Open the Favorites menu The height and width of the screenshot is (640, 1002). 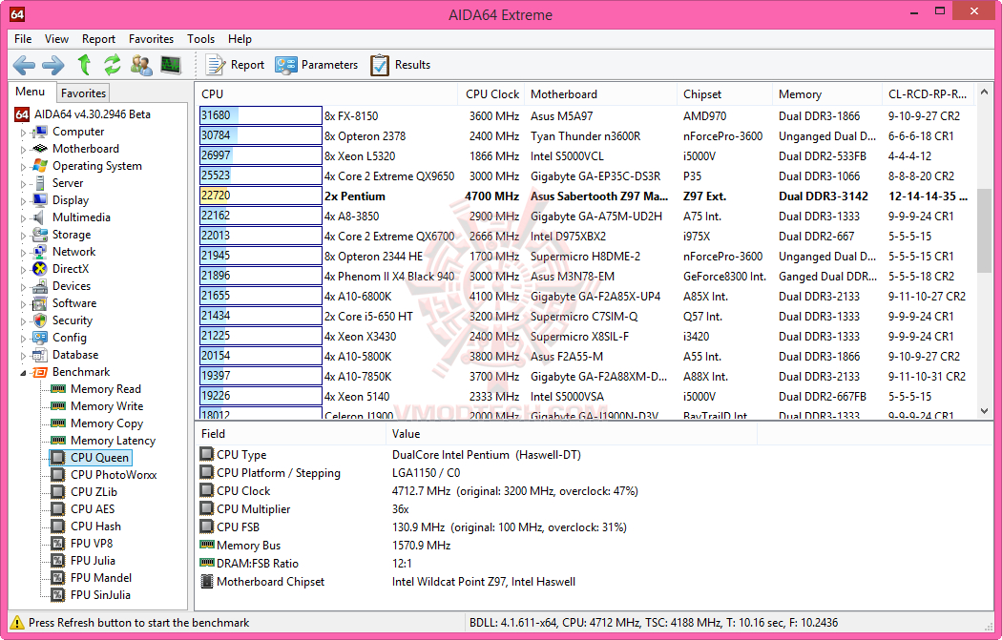pos(151,39)
